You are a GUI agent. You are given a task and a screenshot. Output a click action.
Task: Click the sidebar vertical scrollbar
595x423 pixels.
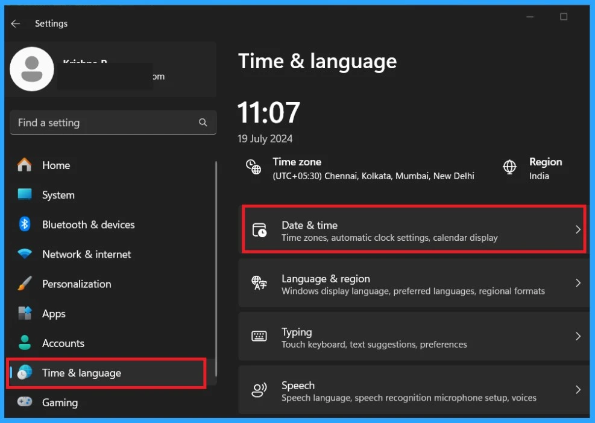coord(216,268)
